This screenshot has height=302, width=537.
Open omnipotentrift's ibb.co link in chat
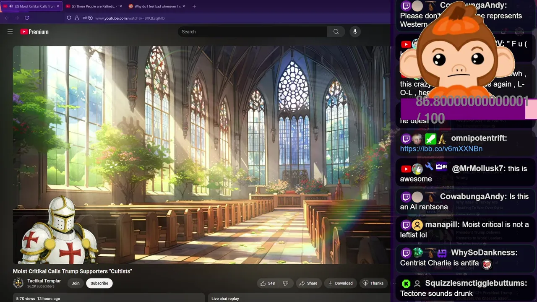coord(441,148)
